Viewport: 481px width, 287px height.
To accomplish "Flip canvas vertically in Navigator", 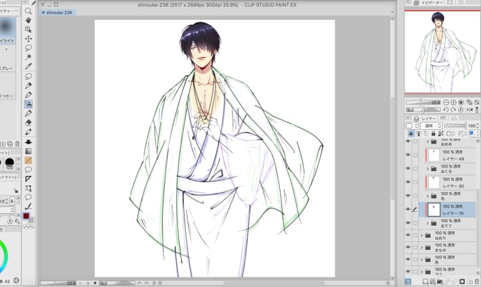I will (477, 110).
